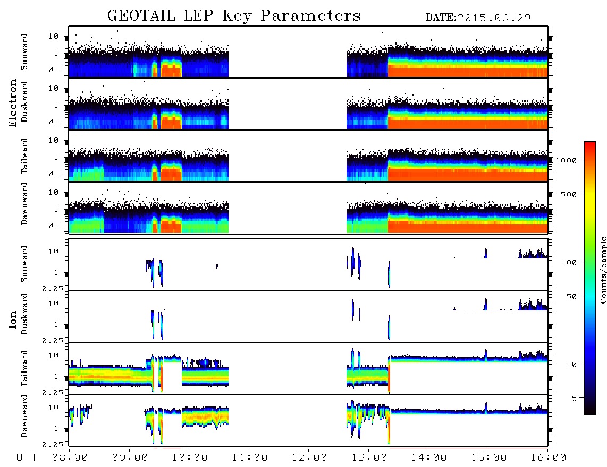Click the vertical 'Ion' group label

click(x=13, y=319)
